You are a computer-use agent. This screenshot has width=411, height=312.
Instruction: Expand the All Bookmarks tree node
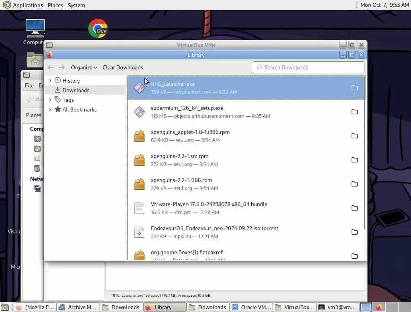(x=50, y=109)
